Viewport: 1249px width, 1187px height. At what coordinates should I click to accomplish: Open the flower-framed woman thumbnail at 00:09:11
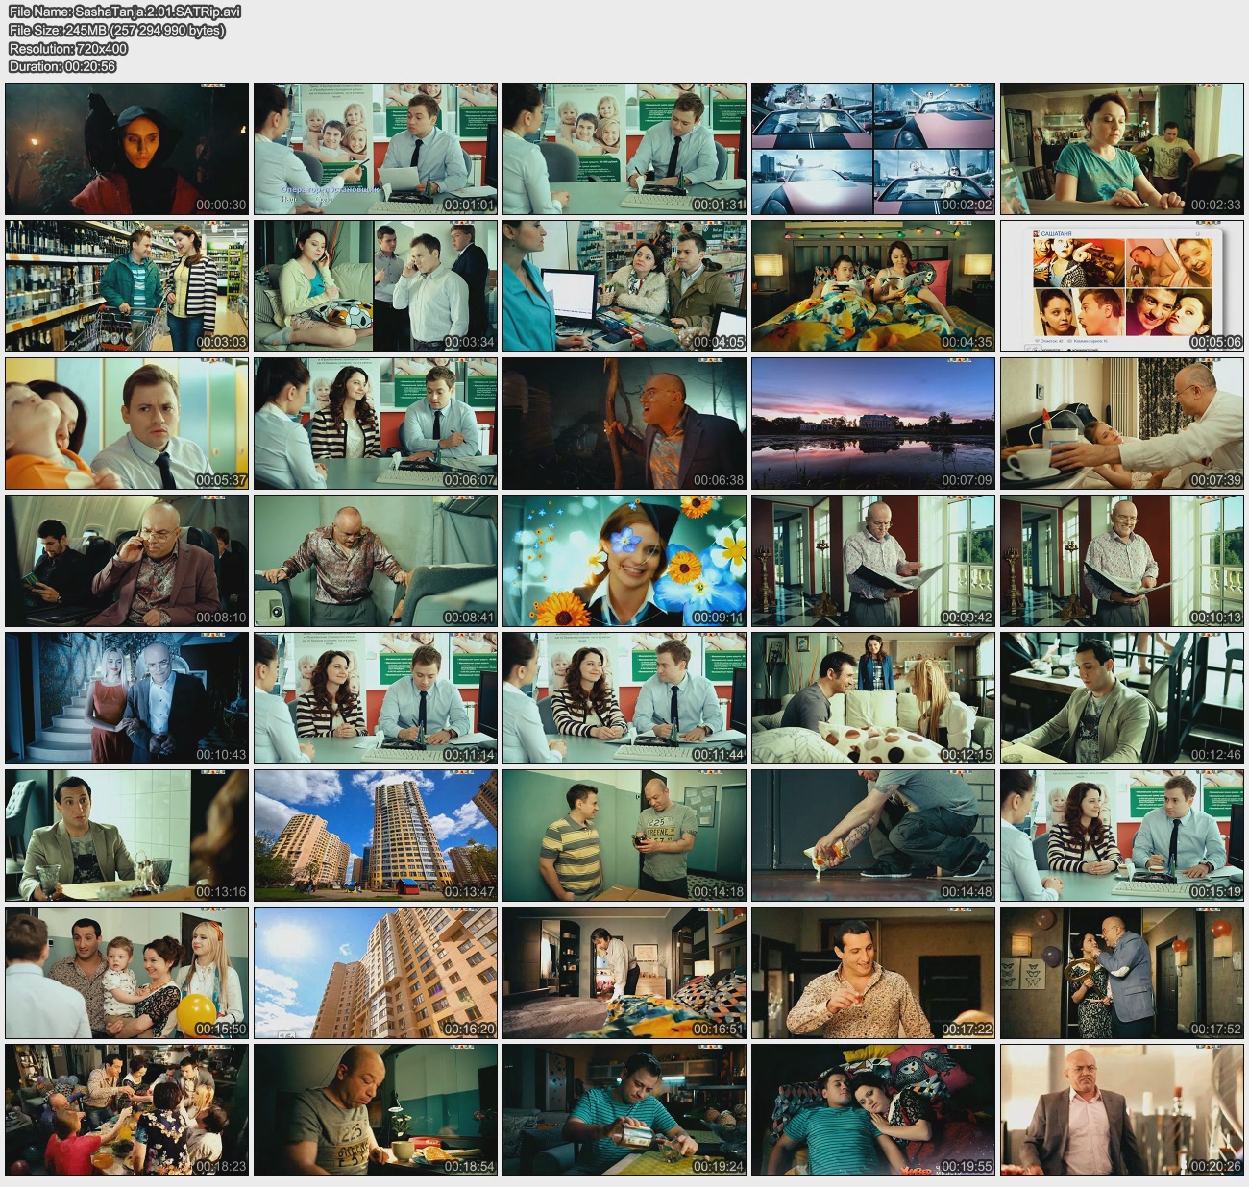(624, 561)
